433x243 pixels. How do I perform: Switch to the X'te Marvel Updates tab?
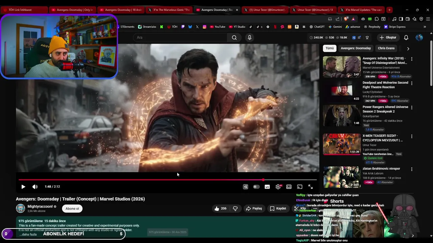[361, 10]
